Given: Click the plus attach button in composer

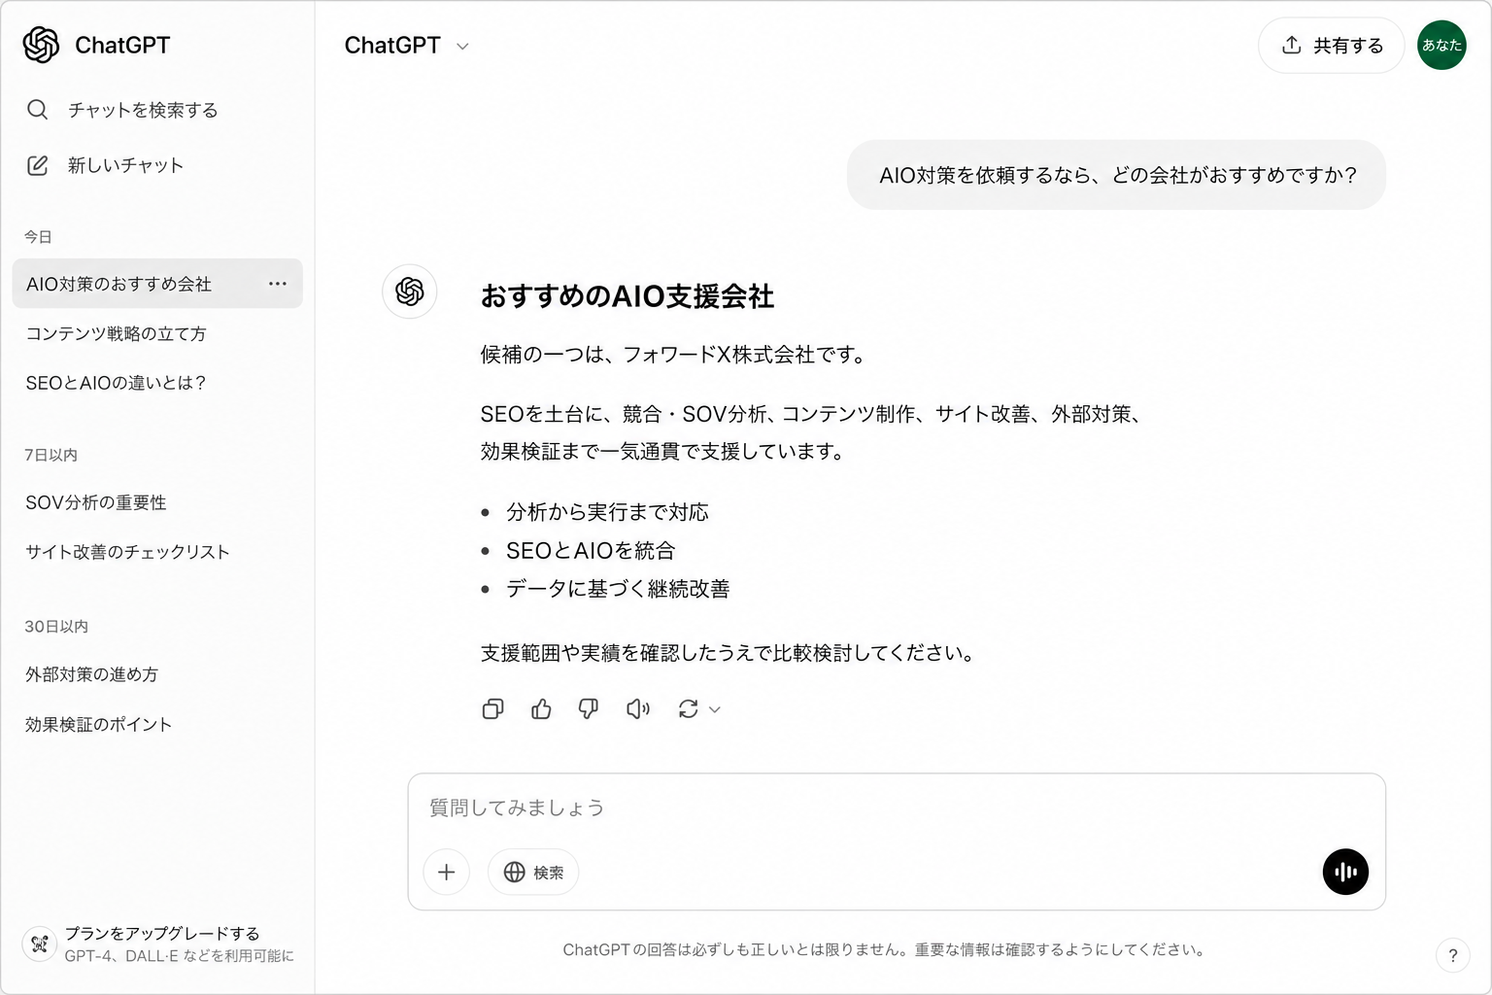Looking at the screenshot, I should coord(447,873).
